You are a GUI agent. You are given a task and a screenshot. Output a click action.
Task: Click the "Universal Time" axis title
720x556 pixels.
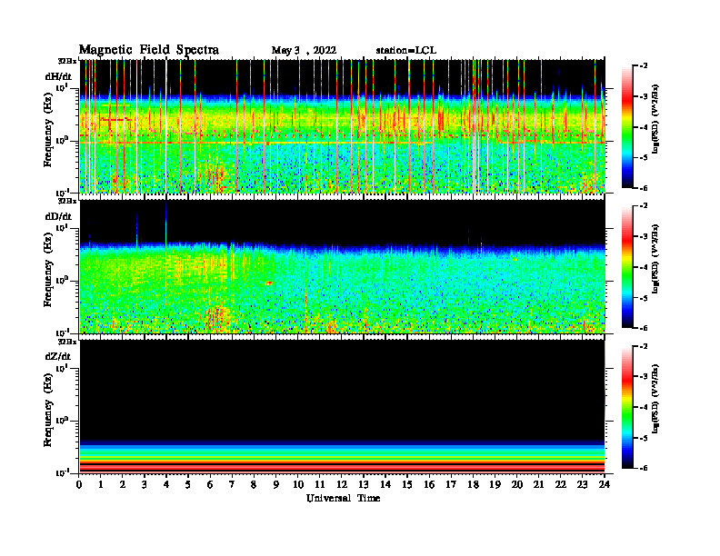[x=343, y=498]
